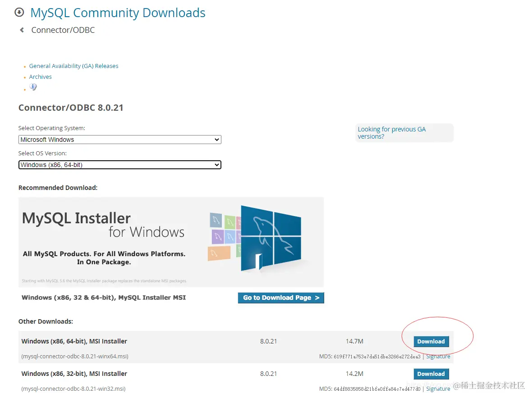Click the Connector/ODBC 8.0.21 heading
Image resolution: width=528 pixels, height=393 pixels.
[71, 108]
